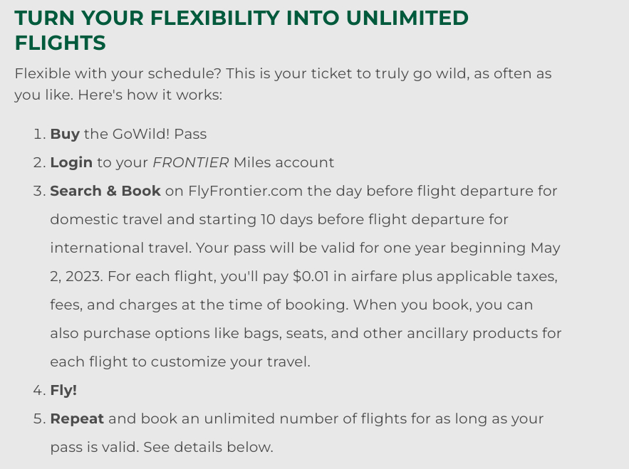Click the bold 'Fly!' step
Screen dimensions: 629x469
[x=63, y=390]
